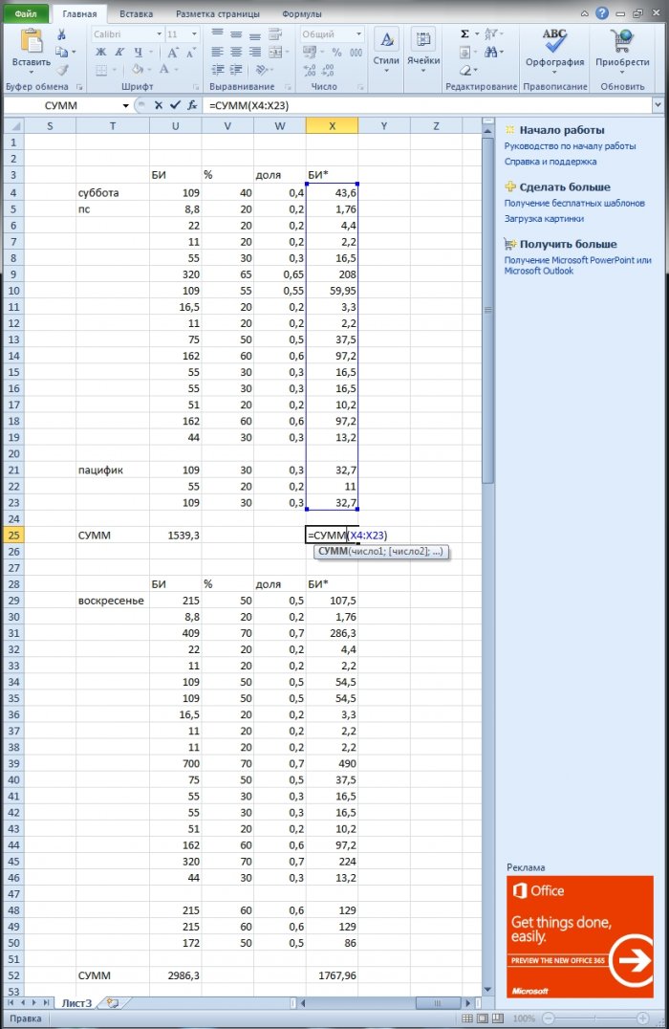Screen dimensions: 669x1029
Task: Click decrease decimal icon
Action: click(328, 70)
